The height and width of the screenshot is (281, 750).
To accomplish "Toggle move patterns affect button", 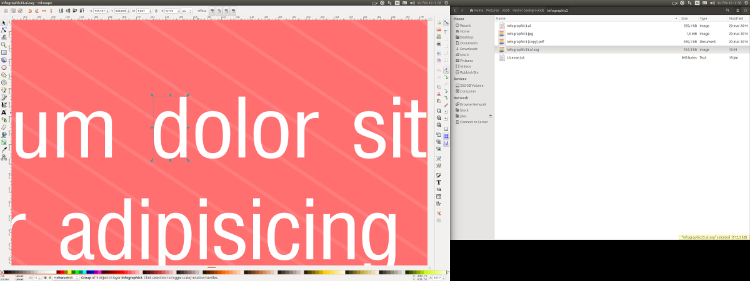I will coord(233,11).
